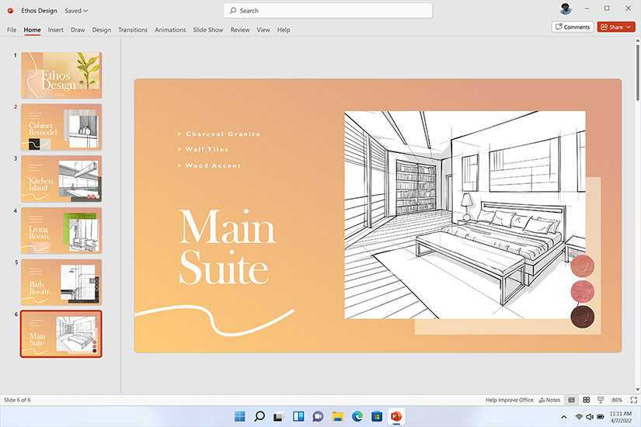Open the Transitions tab

click(x=133, y=30)
